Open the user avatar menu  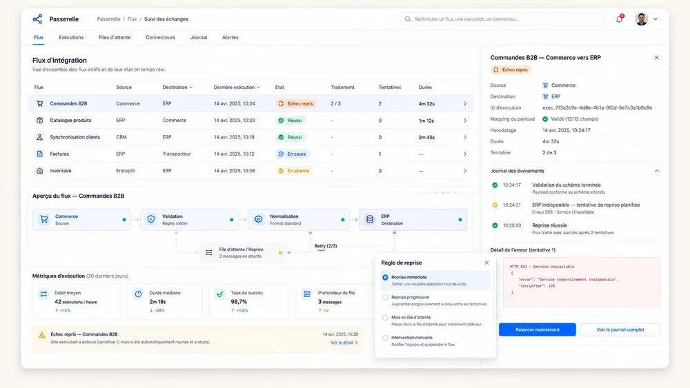point(641,19)
